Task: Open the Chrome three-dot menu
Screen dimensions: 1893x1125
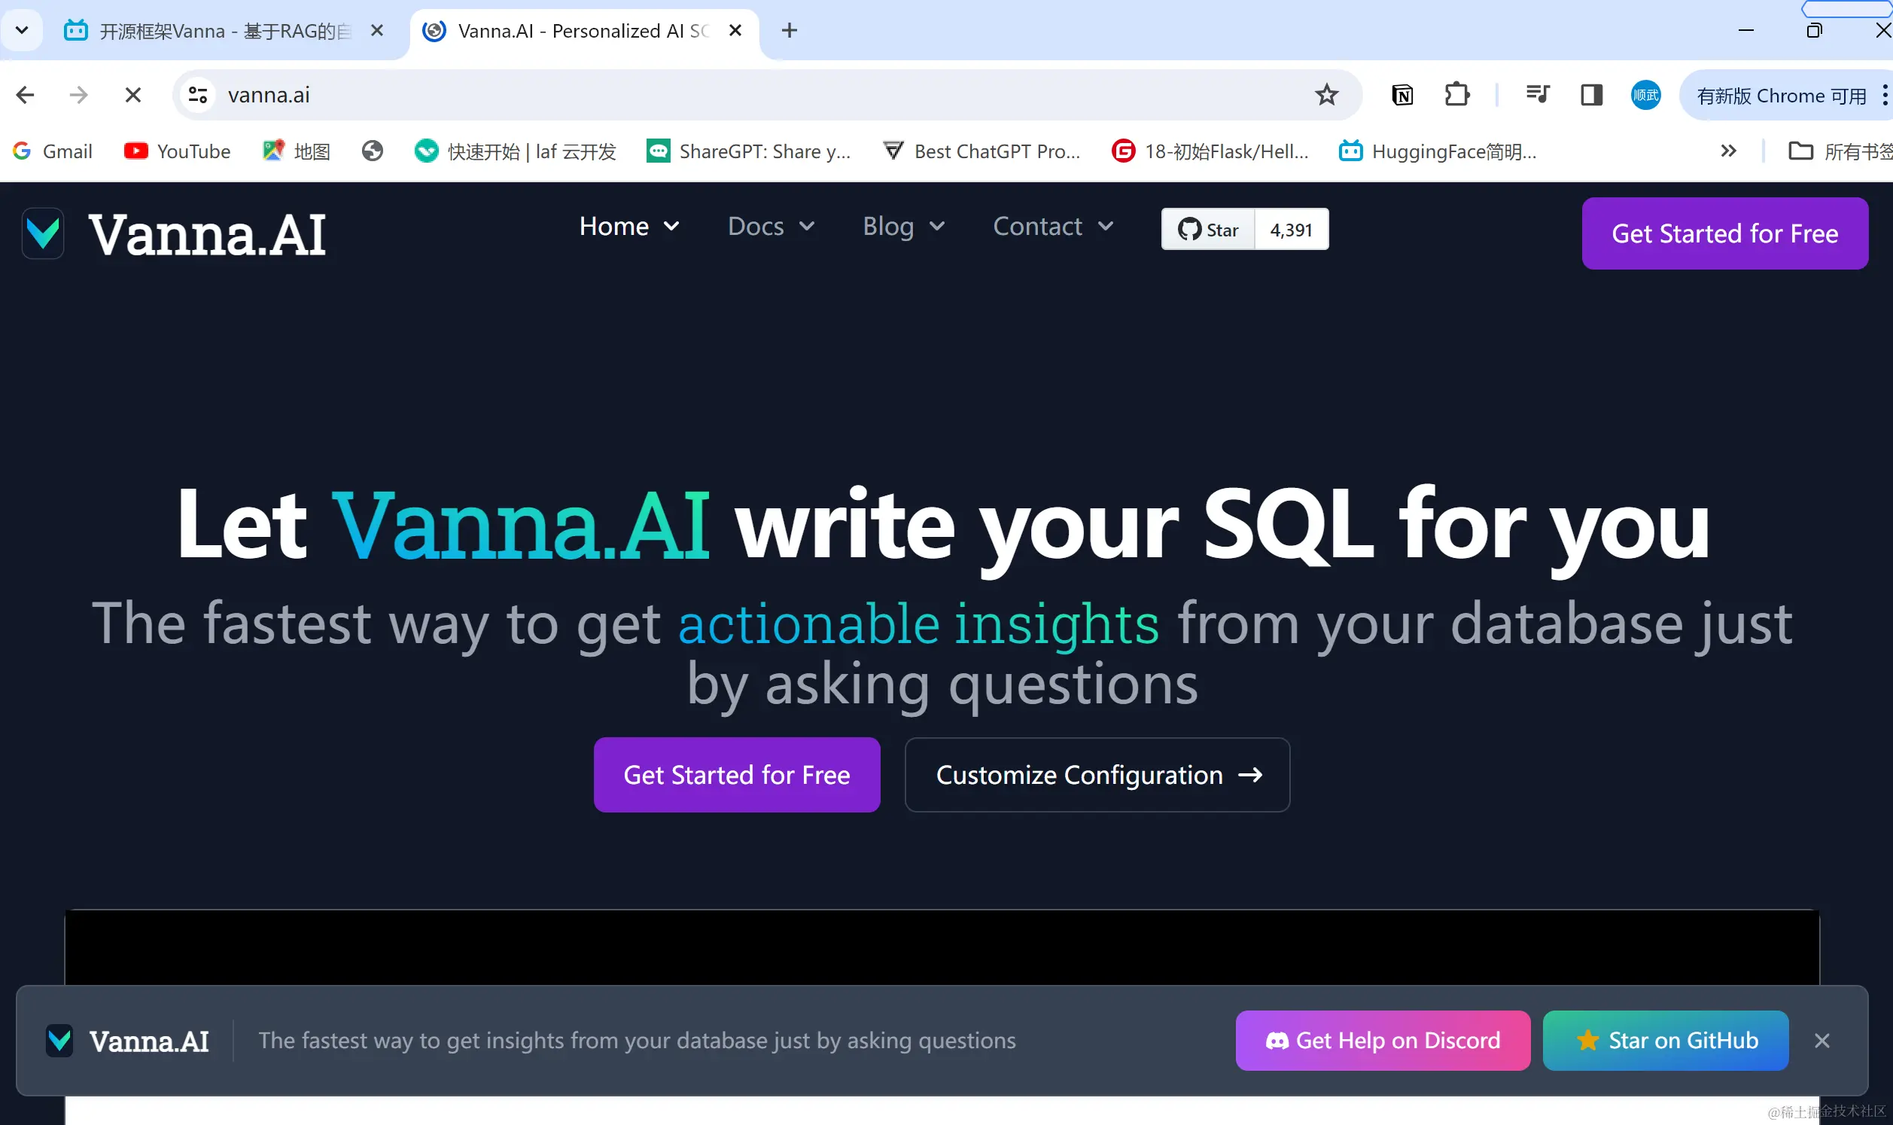Action: pos(1885,95)
